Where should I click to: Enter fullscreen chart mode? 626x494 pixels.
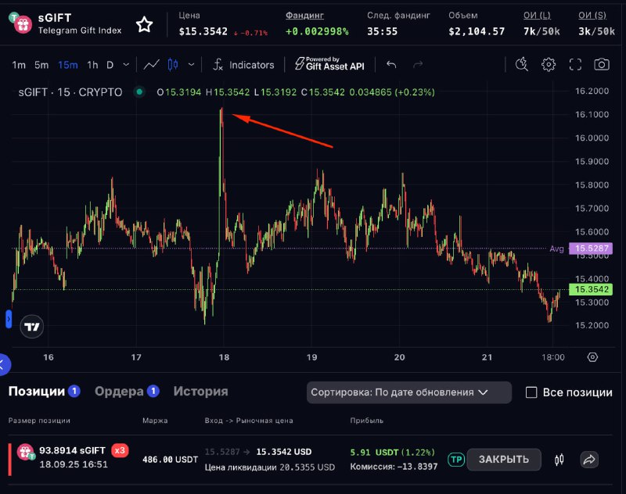[x=575, y=65]
